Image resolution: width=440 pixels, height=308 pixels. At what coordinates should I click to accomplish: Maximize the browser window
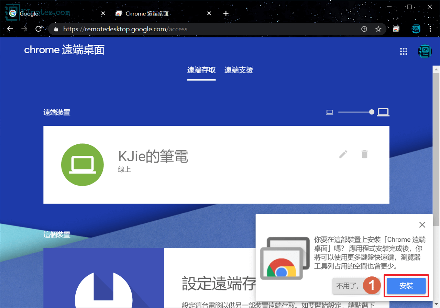(409, 7)
